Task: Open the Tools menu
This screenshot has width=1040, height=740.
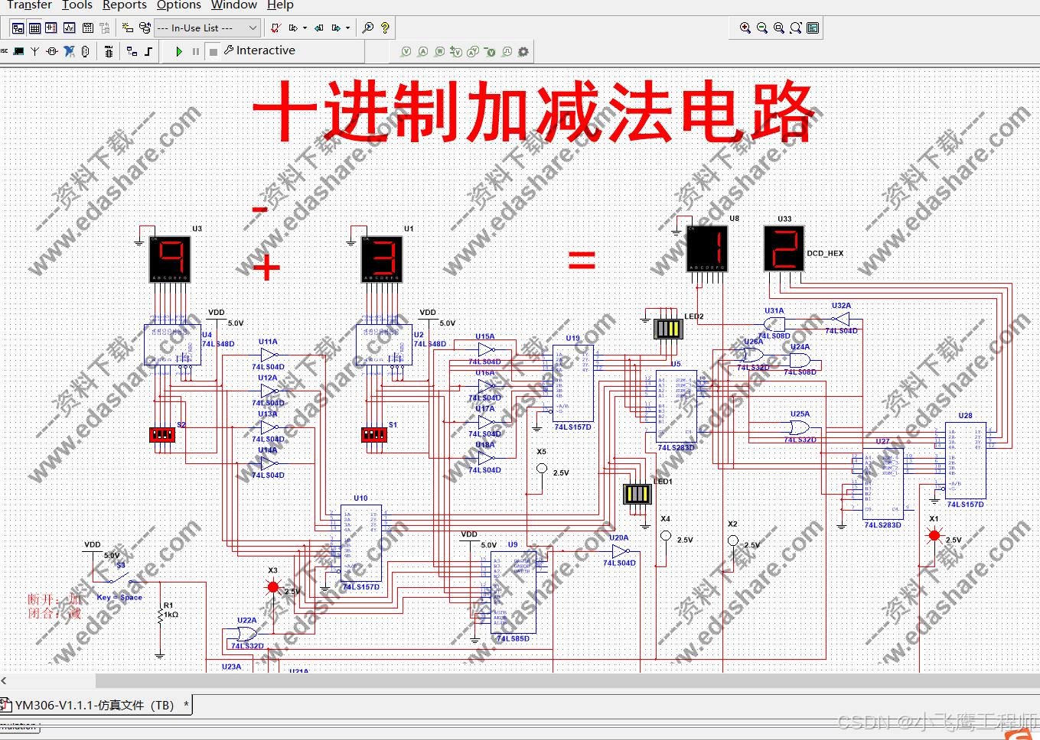Action: (77, 5)
